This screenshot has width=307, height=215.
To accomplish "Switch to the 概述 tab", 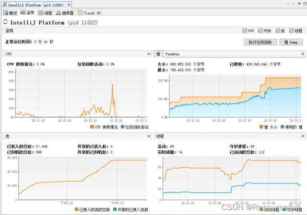I will (x=10, y=13).
